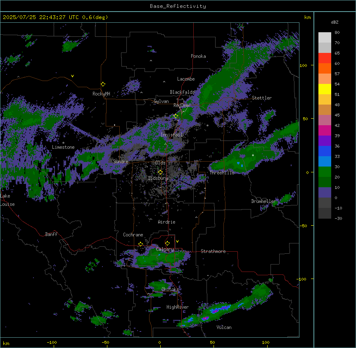Click the white asterisk marker east of Innisfail

click(x=207, y=125)
